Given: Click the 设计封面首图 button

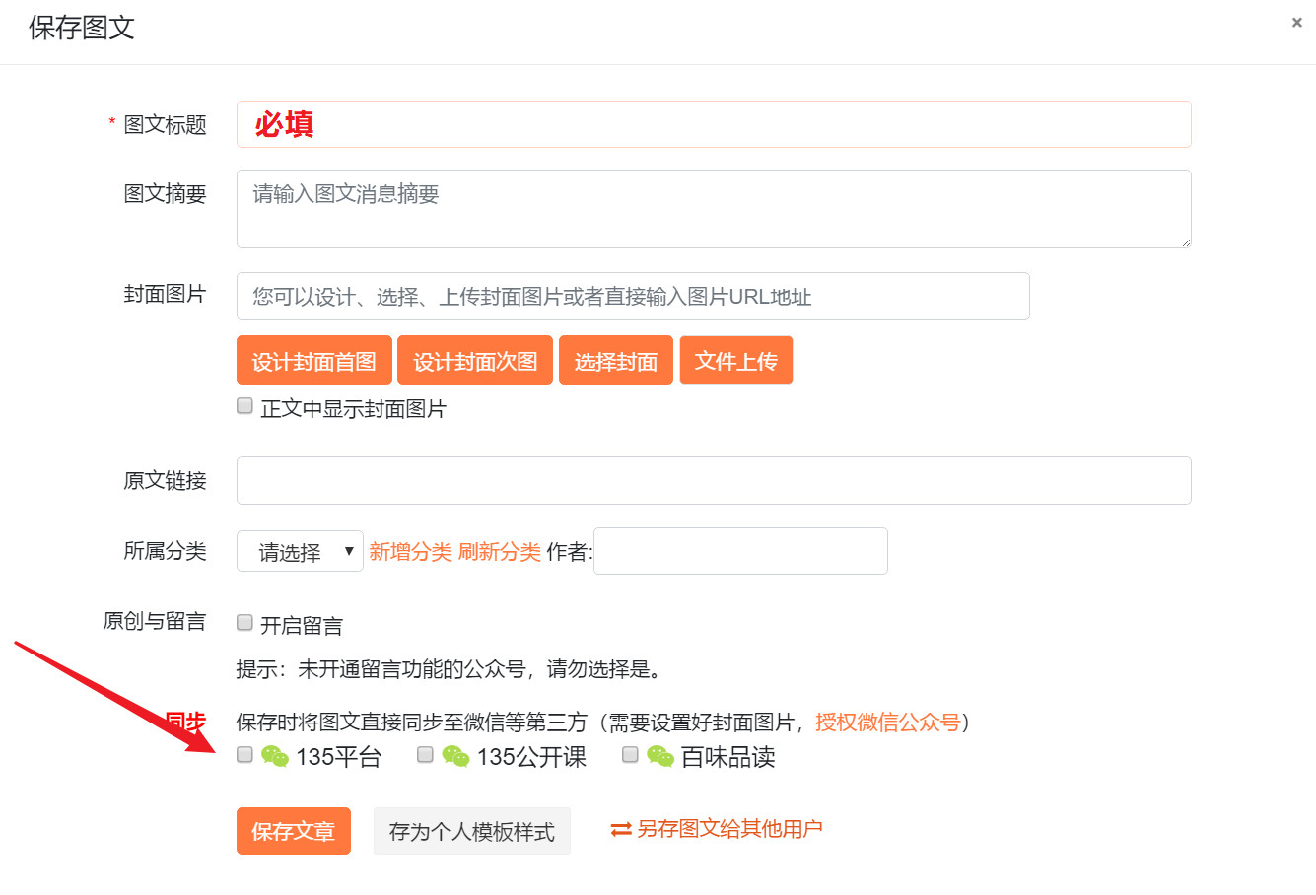Looking at the screenshot, I should click(x=313, y=360).
